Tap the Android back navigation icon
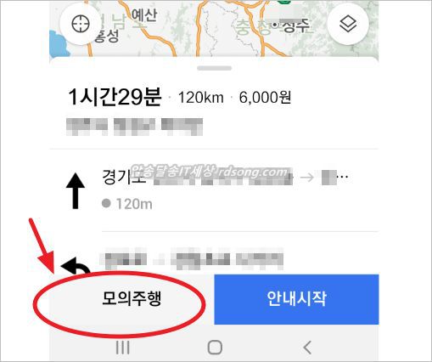The width and height of the screenshot is (432, 362). pos(307,348)
